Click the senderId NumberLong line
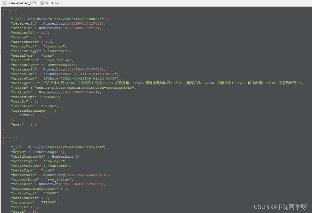 56,28
